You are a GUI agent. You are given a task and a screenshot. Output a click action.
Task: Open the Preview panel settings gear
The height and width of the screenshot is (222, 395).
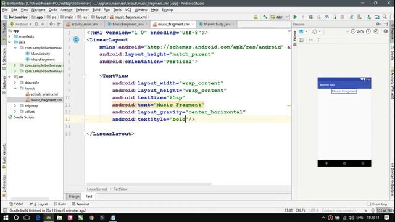378,24
